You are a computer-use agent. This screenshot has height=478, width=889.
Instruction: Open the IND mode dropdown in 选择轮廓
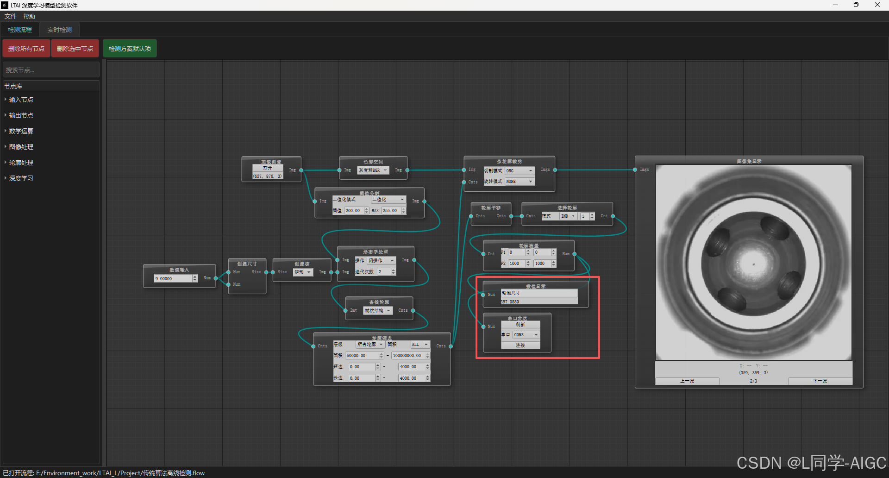568,216
